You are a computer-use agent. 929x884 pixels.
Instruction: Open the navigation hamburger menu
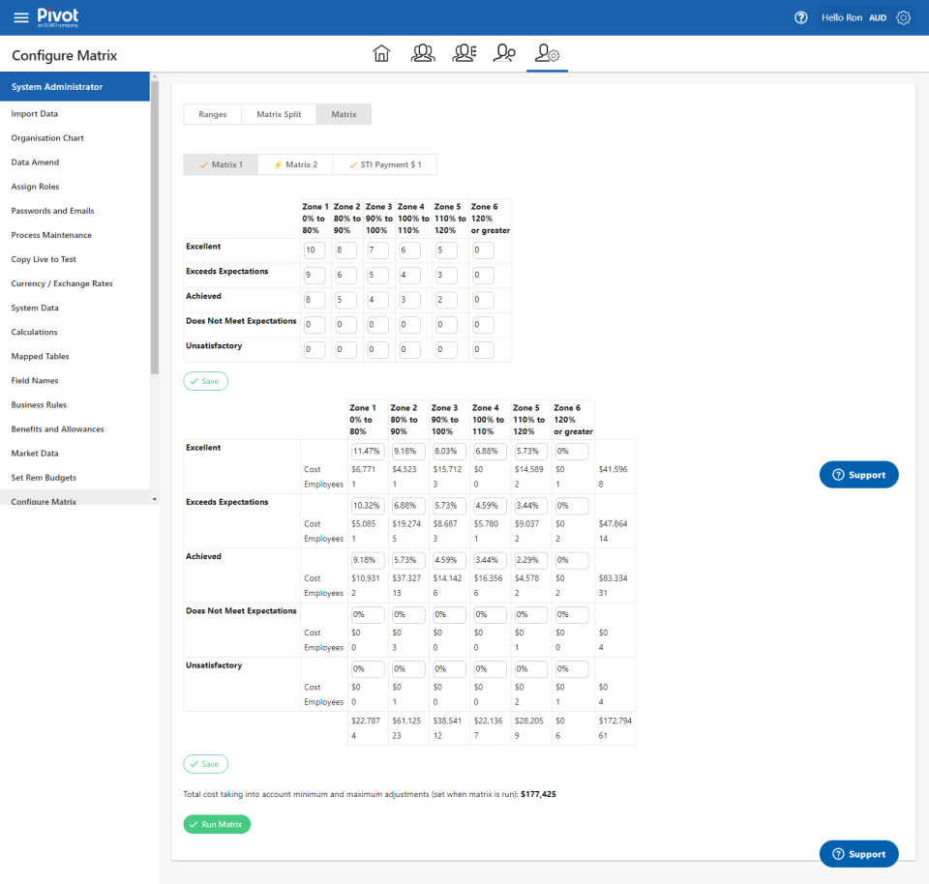coord(20,17)
